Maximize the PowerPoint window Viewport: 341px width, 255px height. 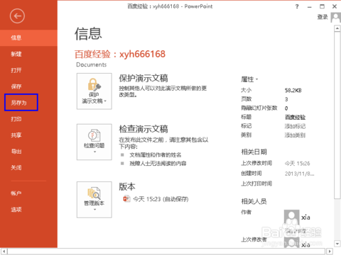tap(322, 6)
